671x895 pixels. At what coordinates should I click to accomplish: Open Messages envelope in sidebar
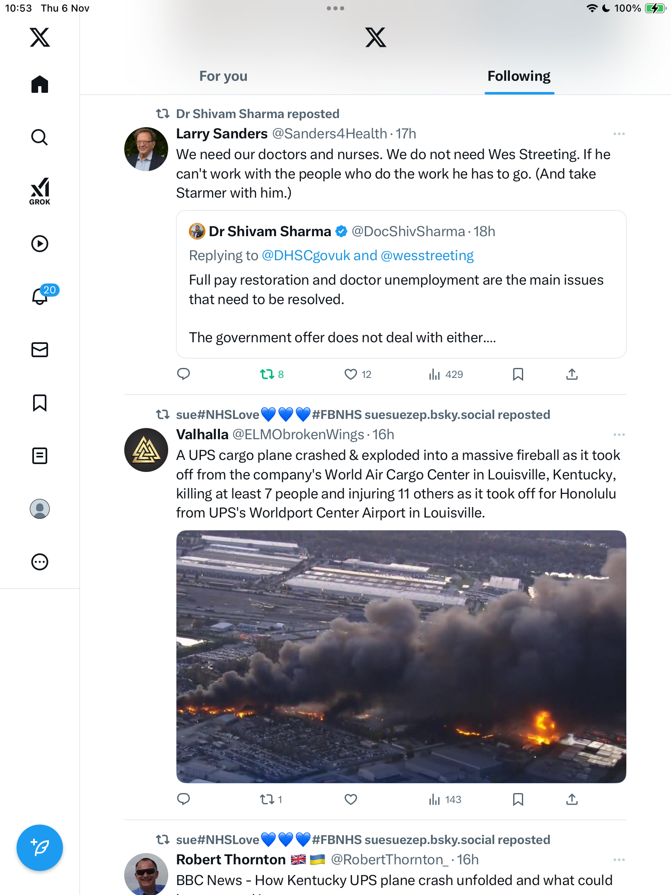(40, 350)
